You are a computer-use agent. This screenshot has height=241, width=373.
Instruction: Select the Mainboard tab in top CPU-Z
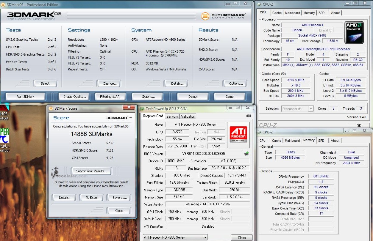click(x=292, y=13)
